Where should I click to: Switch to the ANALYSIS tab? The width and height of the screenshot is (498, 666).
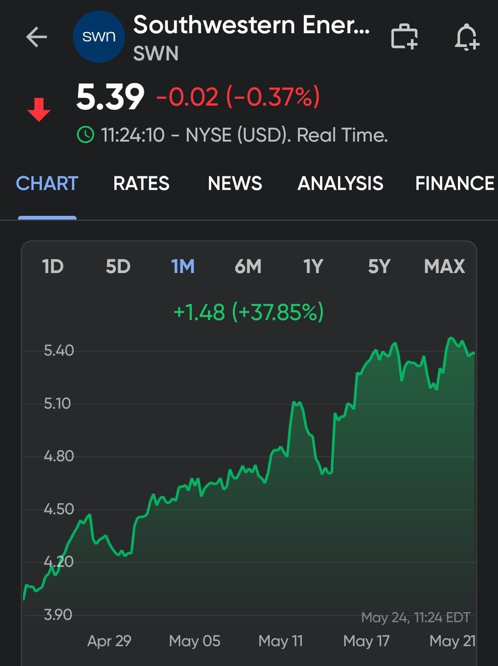tap(341, 183)
